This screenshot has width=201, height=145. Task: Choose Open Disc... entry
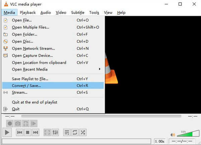(x=53, y=42)
